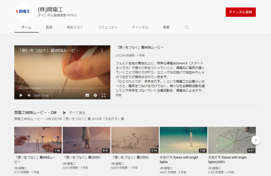Go to the チャンネル tab
The width and height of the screenshot is (271, 176).
pos(140,27)
